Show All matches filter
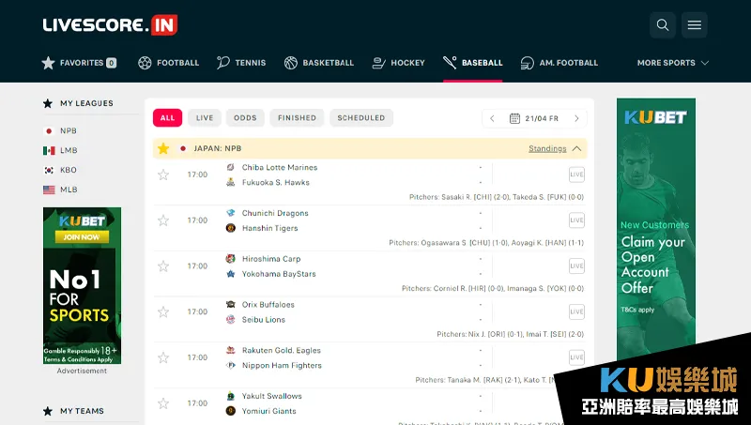The width and height of the screenshot is (751, 425). point(168,117)
